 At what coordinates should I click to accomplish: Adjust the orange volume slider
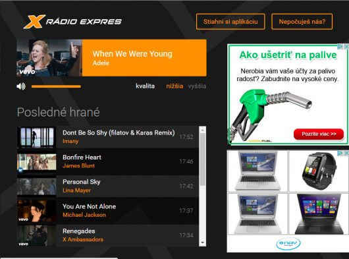click(56, 86)
